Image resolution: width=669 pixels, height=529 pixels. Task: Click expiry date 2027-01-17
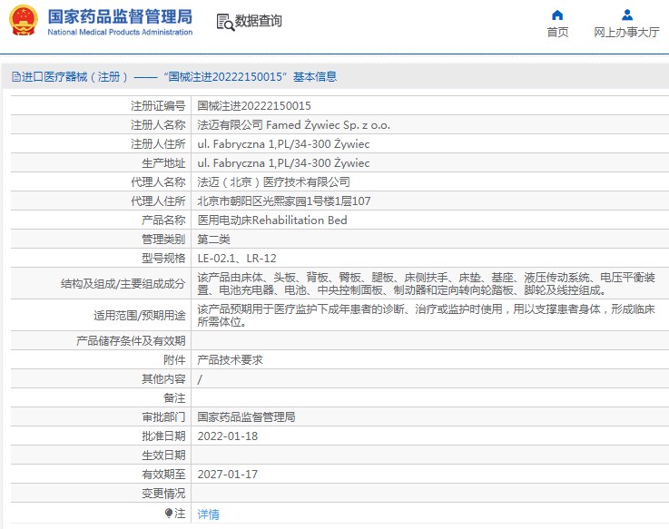227,474
